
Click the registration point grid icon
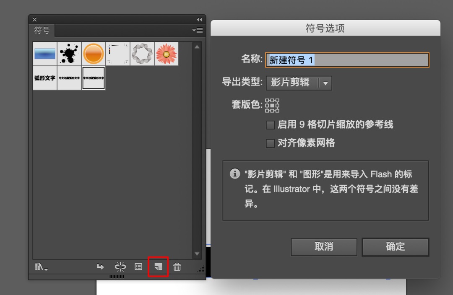click(x=272, y=105)
